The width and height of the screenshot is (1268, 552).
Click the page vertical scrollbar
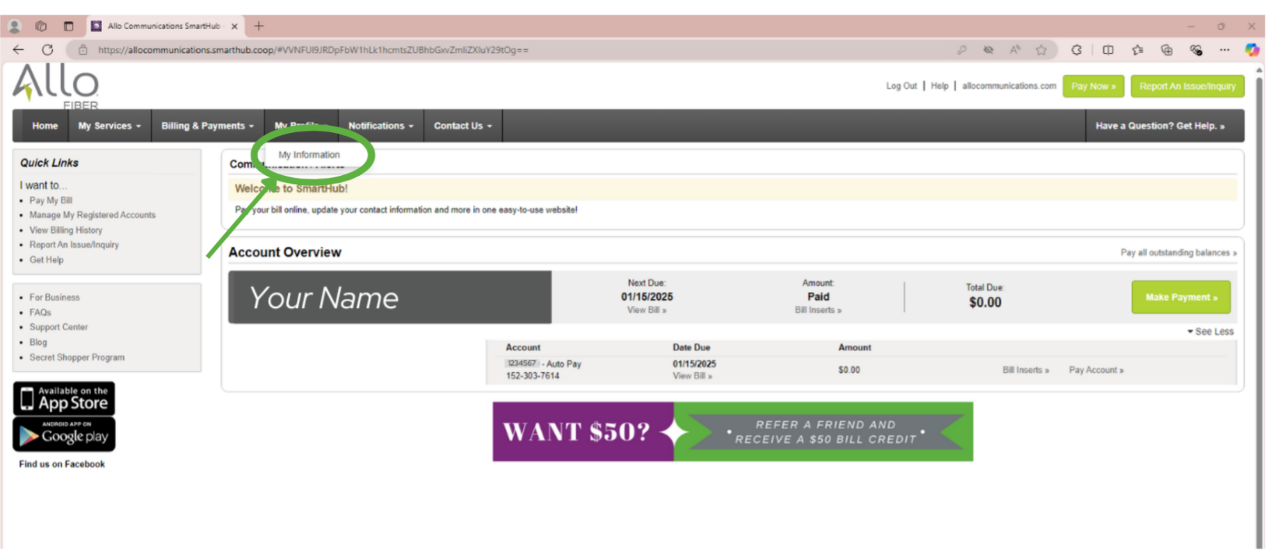pos(1260,306)
